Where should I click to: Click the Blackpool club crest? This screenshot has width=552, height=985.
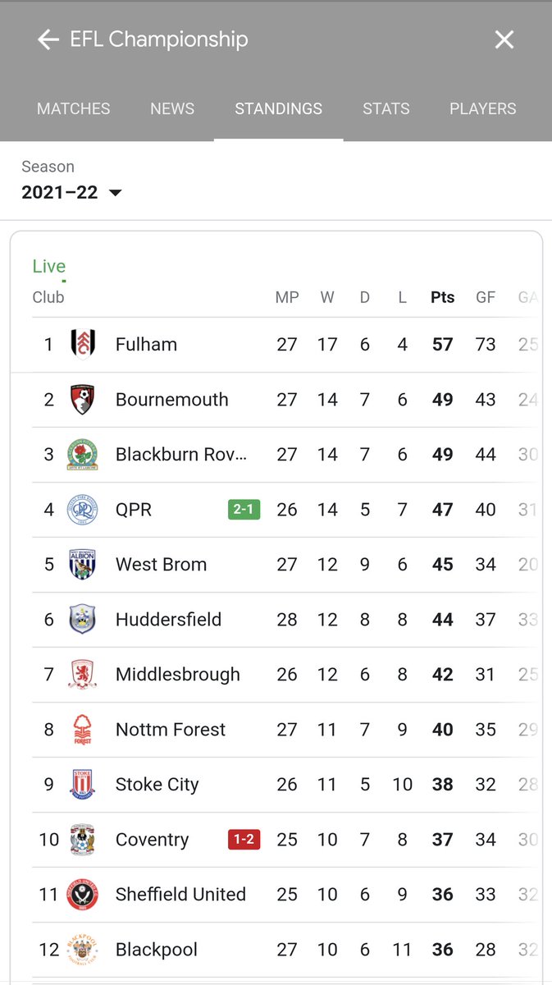point(82,949)
